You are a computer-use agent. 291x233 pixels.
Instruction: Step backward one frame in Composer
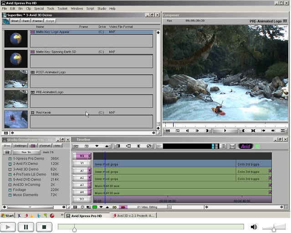(x=188, y=131)
